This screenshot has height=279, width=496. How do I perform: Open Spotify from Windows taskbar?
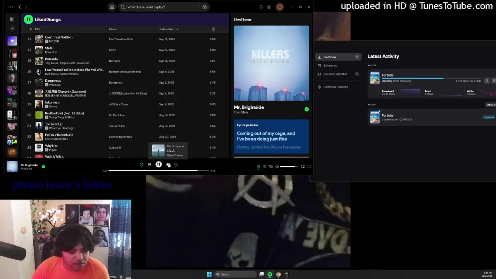pos(270,274)
